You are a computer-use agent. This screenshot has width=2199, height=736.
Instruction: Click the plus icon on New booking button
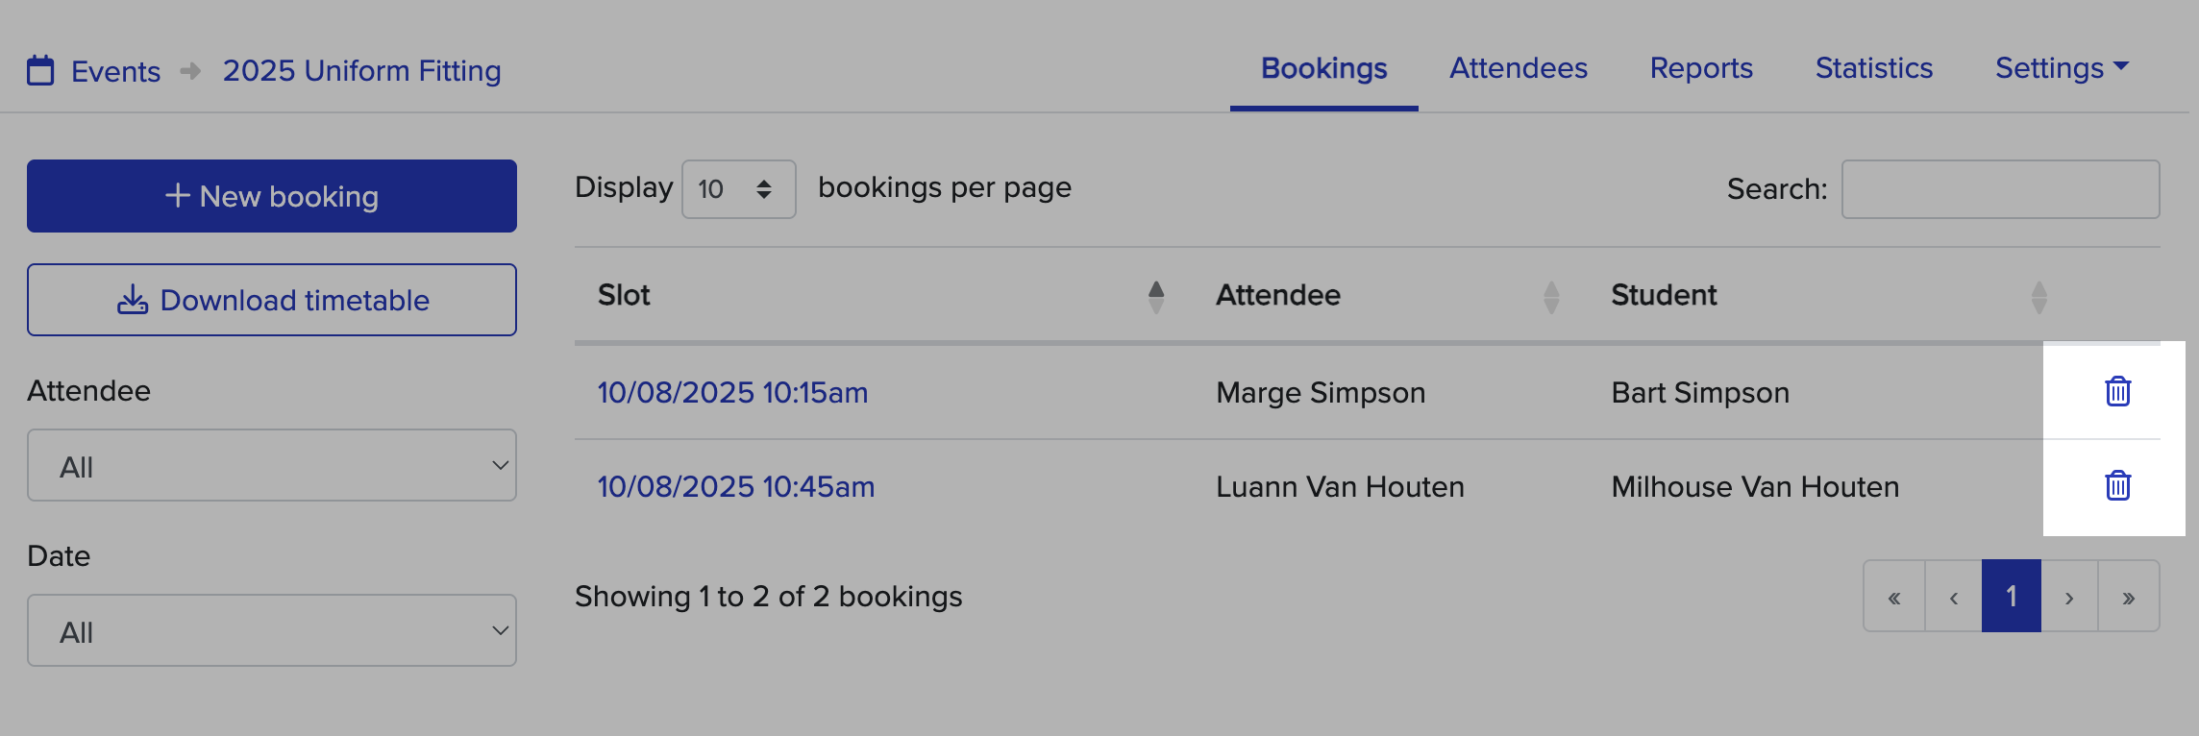tap(178, 196)
